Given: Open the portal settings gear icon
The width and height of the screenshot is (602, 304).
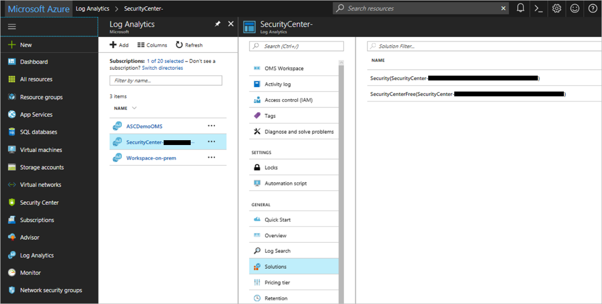Looking at the screenshot, I should pyautogui.click(x=557, y=8).
